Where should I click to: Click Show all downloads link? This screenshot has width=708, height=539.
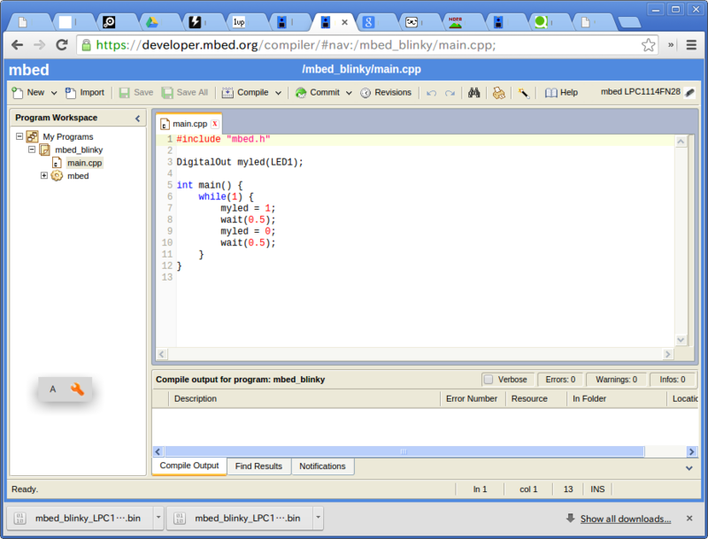(626, 519)
